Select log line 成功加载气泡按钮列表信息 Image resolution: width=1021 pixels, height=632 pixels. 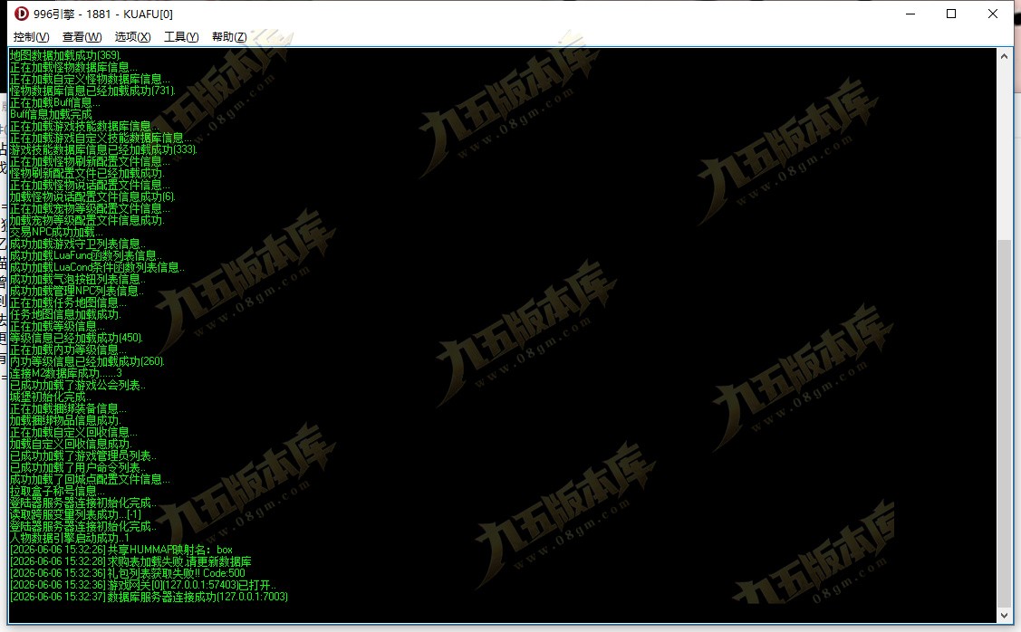pos(78,279)
